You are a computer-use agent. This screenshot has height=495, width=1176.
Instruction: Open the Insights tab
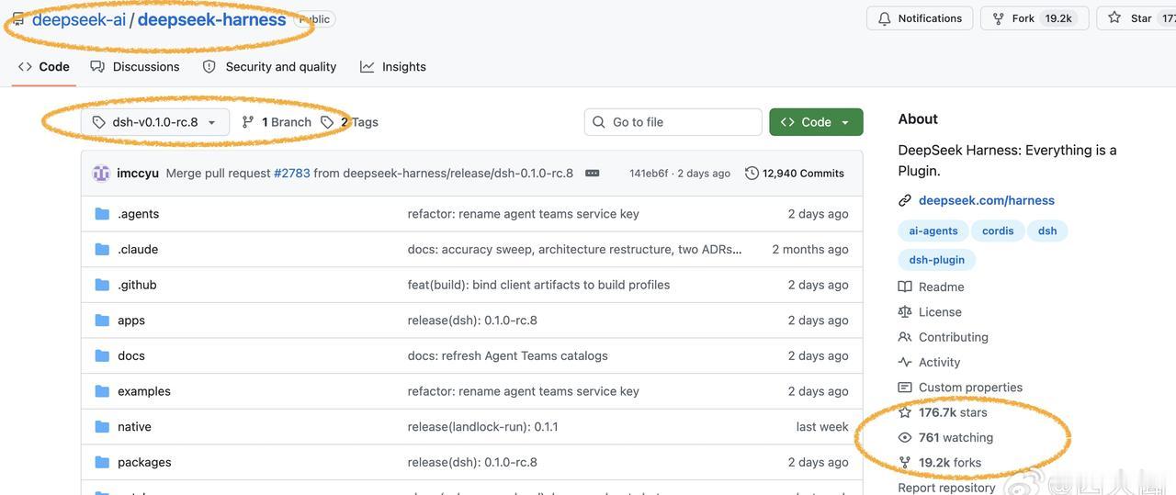(x=393, y=66)
